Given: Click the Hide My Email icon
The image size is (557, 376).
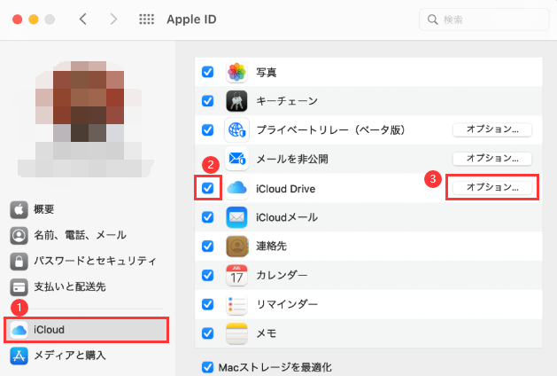Looking at the screenshot, I should (x=236, y=159).
